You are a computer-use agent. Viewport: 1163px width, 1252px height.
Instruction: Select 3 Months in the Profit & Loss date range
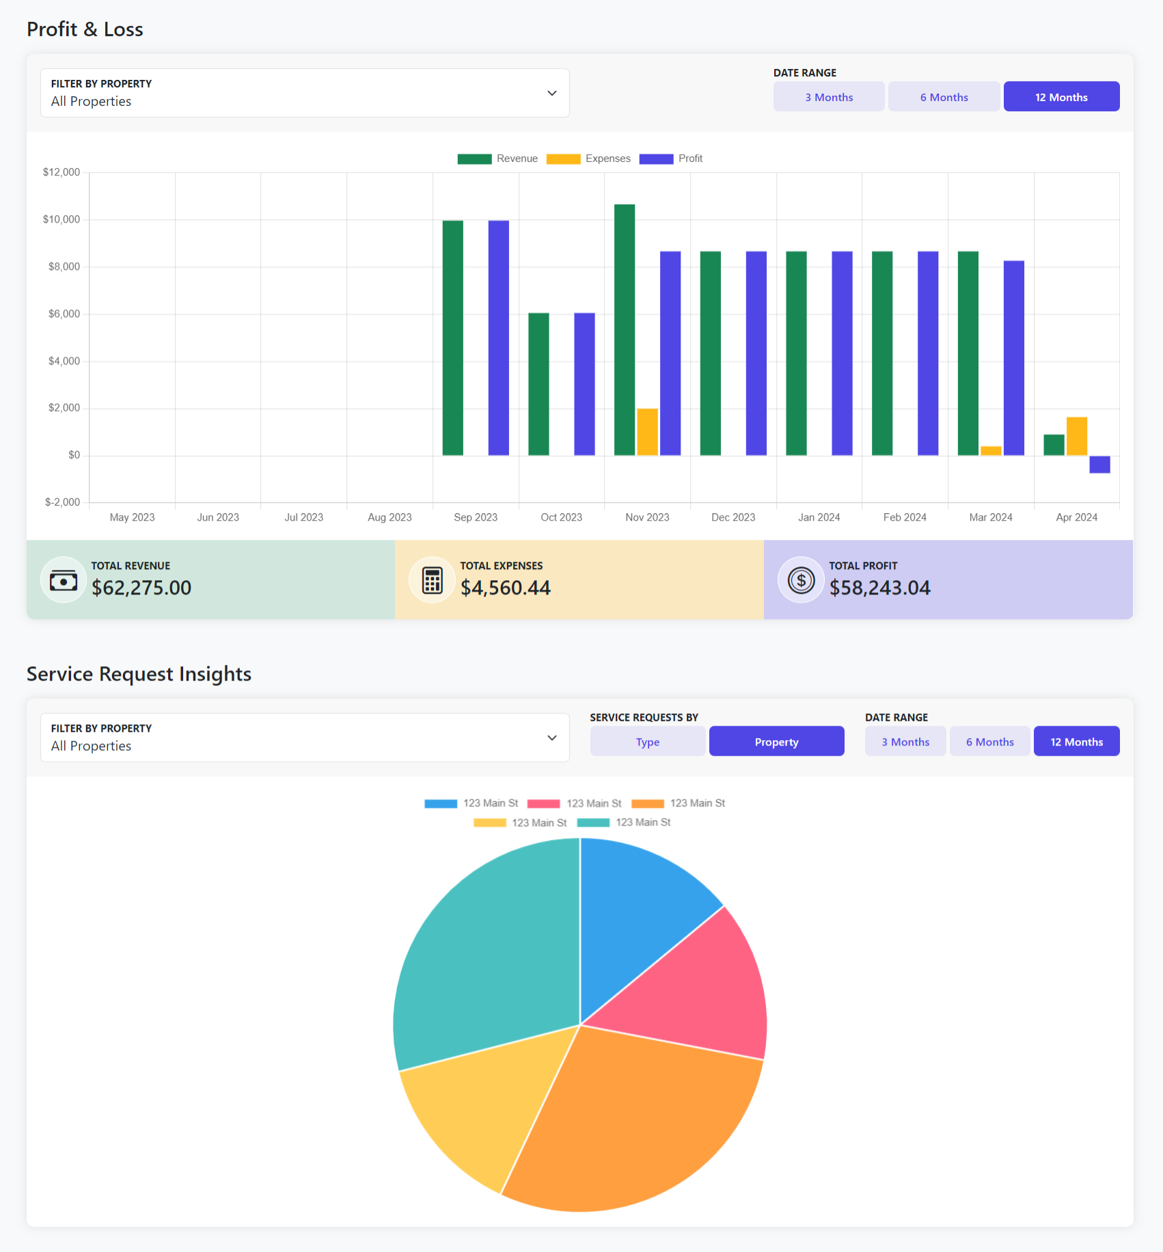pyautogui.click(x=828, y=96)
